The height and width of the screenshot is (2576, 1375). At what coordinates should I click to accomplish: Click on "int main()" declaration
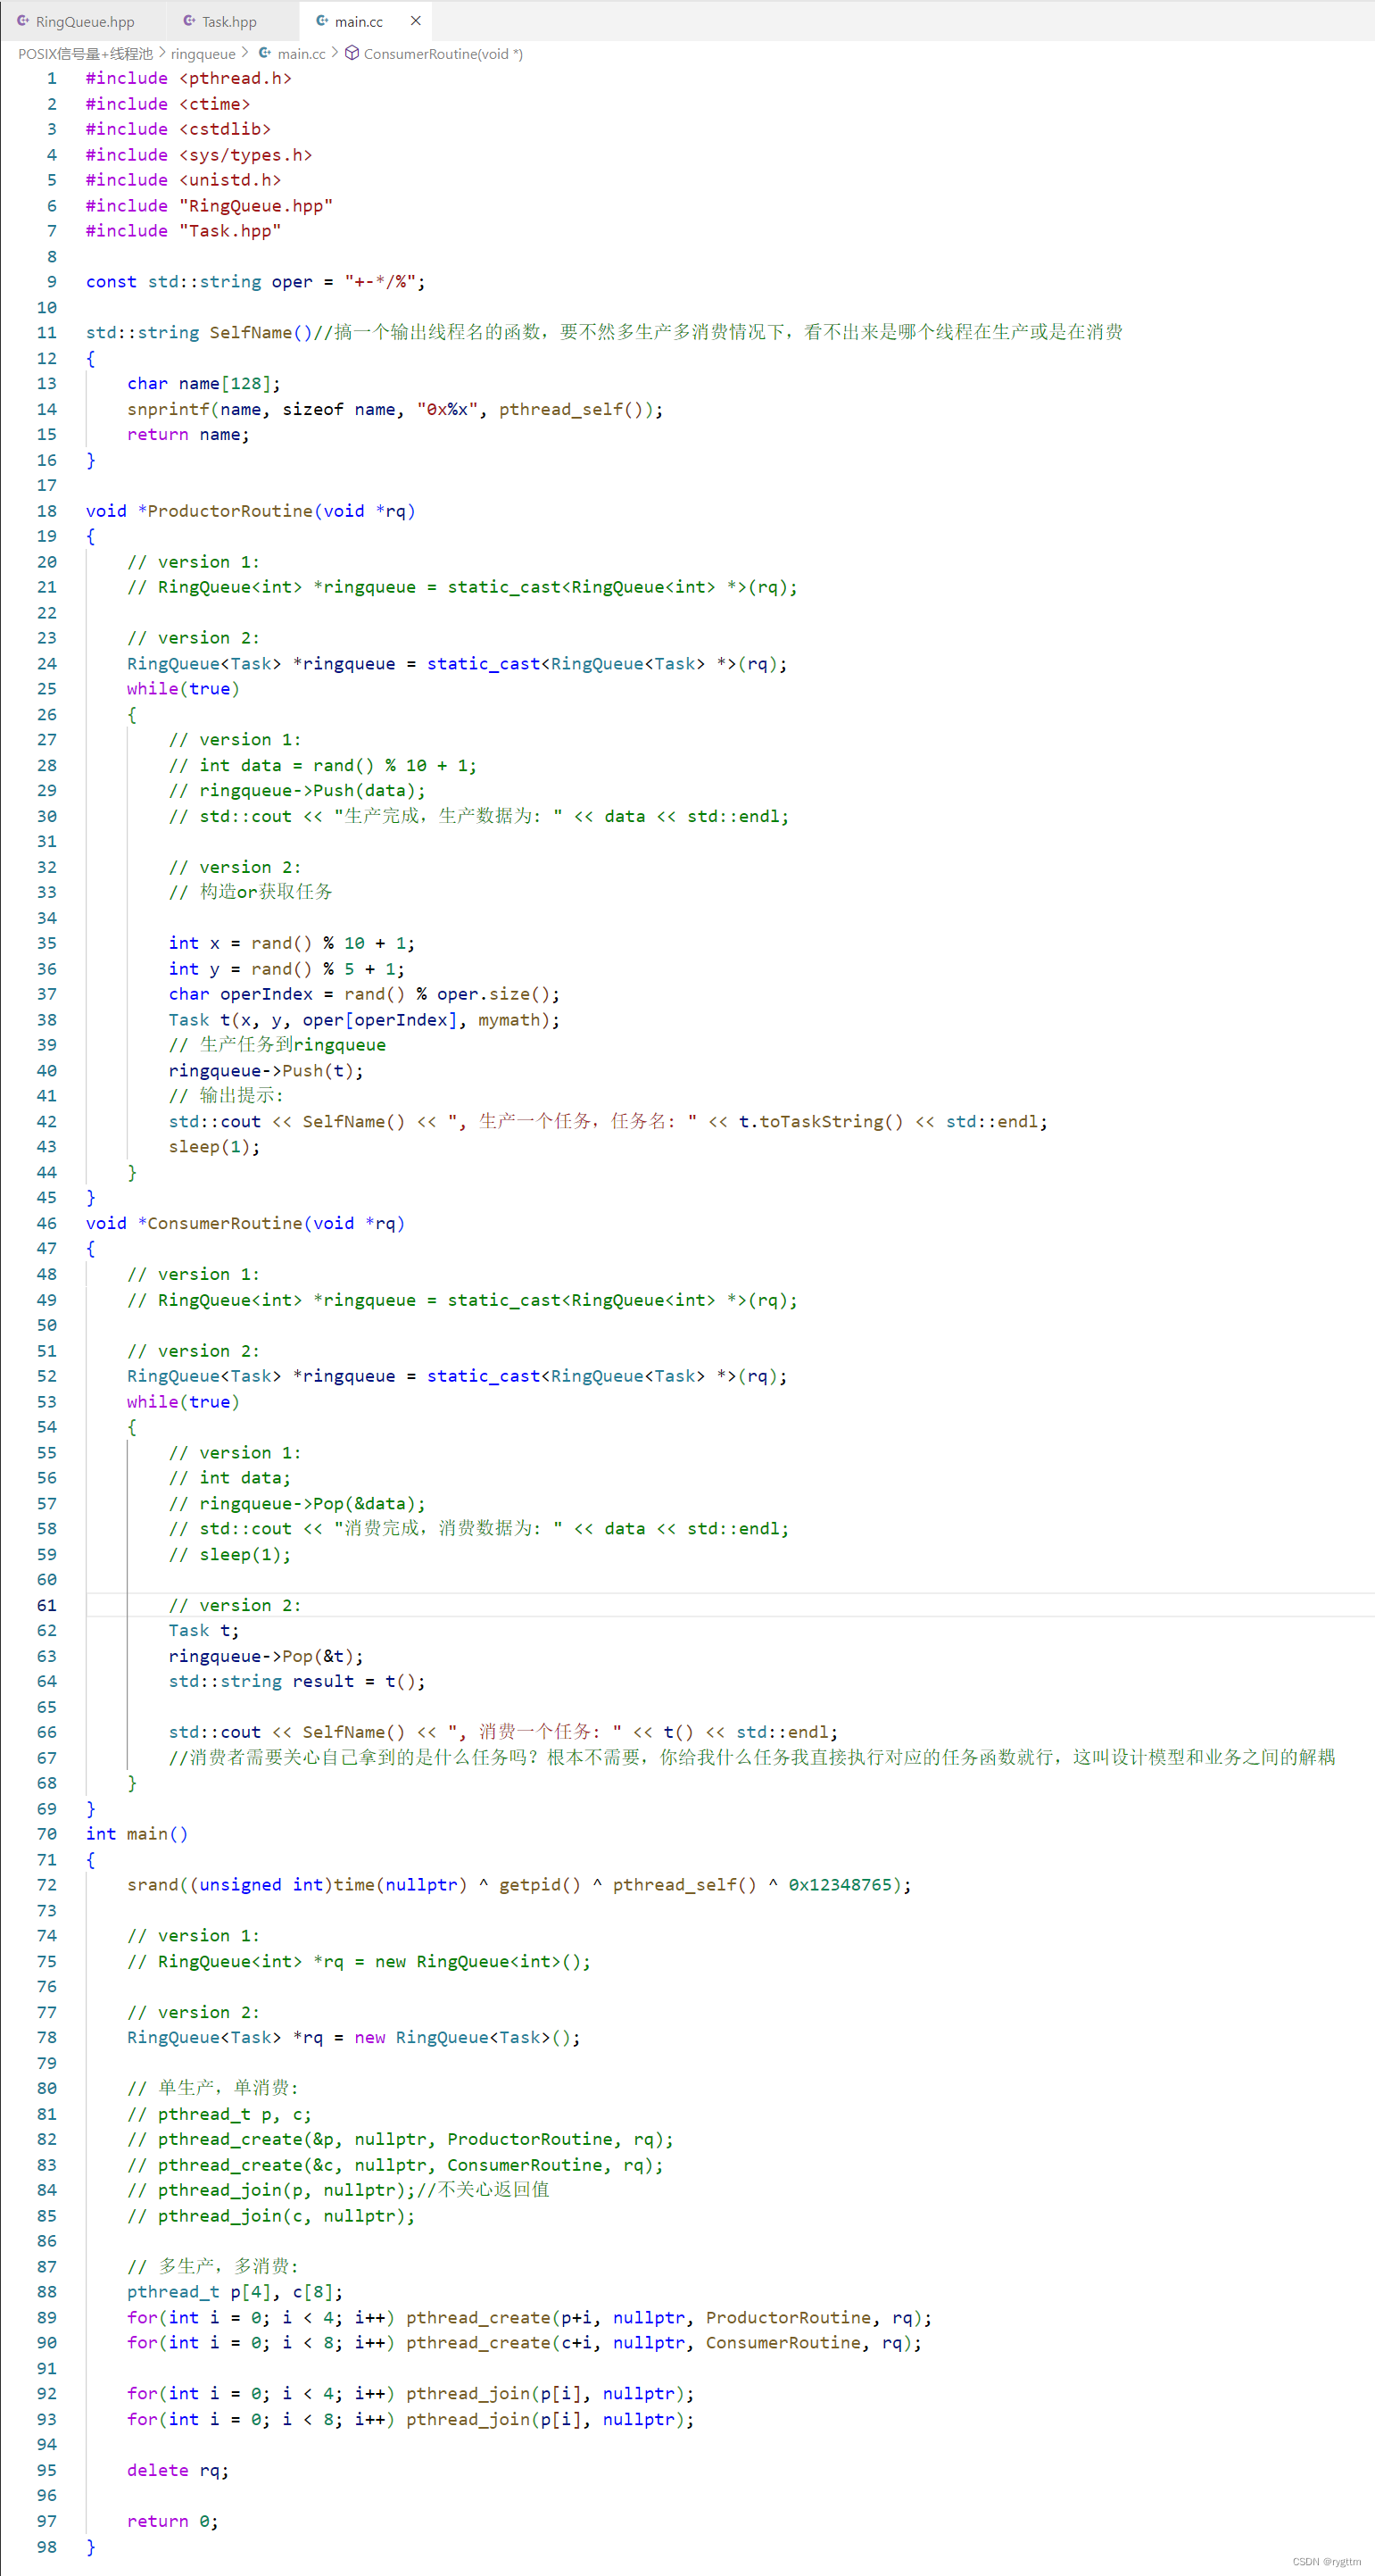[x=137, y=1834]
